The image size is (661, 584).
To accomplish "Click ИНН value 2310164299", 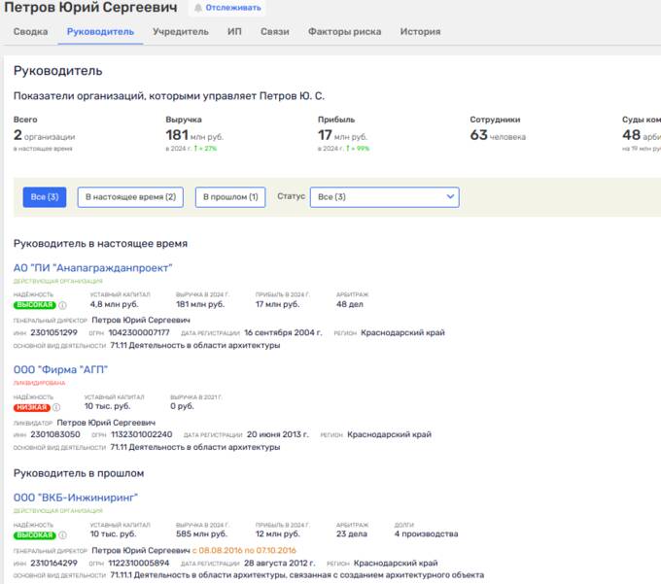I will (54, 563).
